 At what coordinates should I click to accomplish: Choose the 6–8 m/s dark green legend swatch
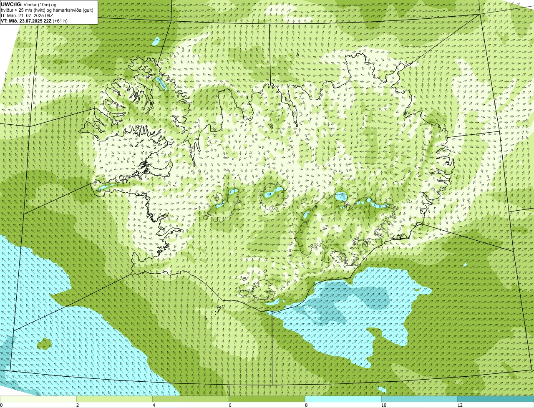click(267, 399)
